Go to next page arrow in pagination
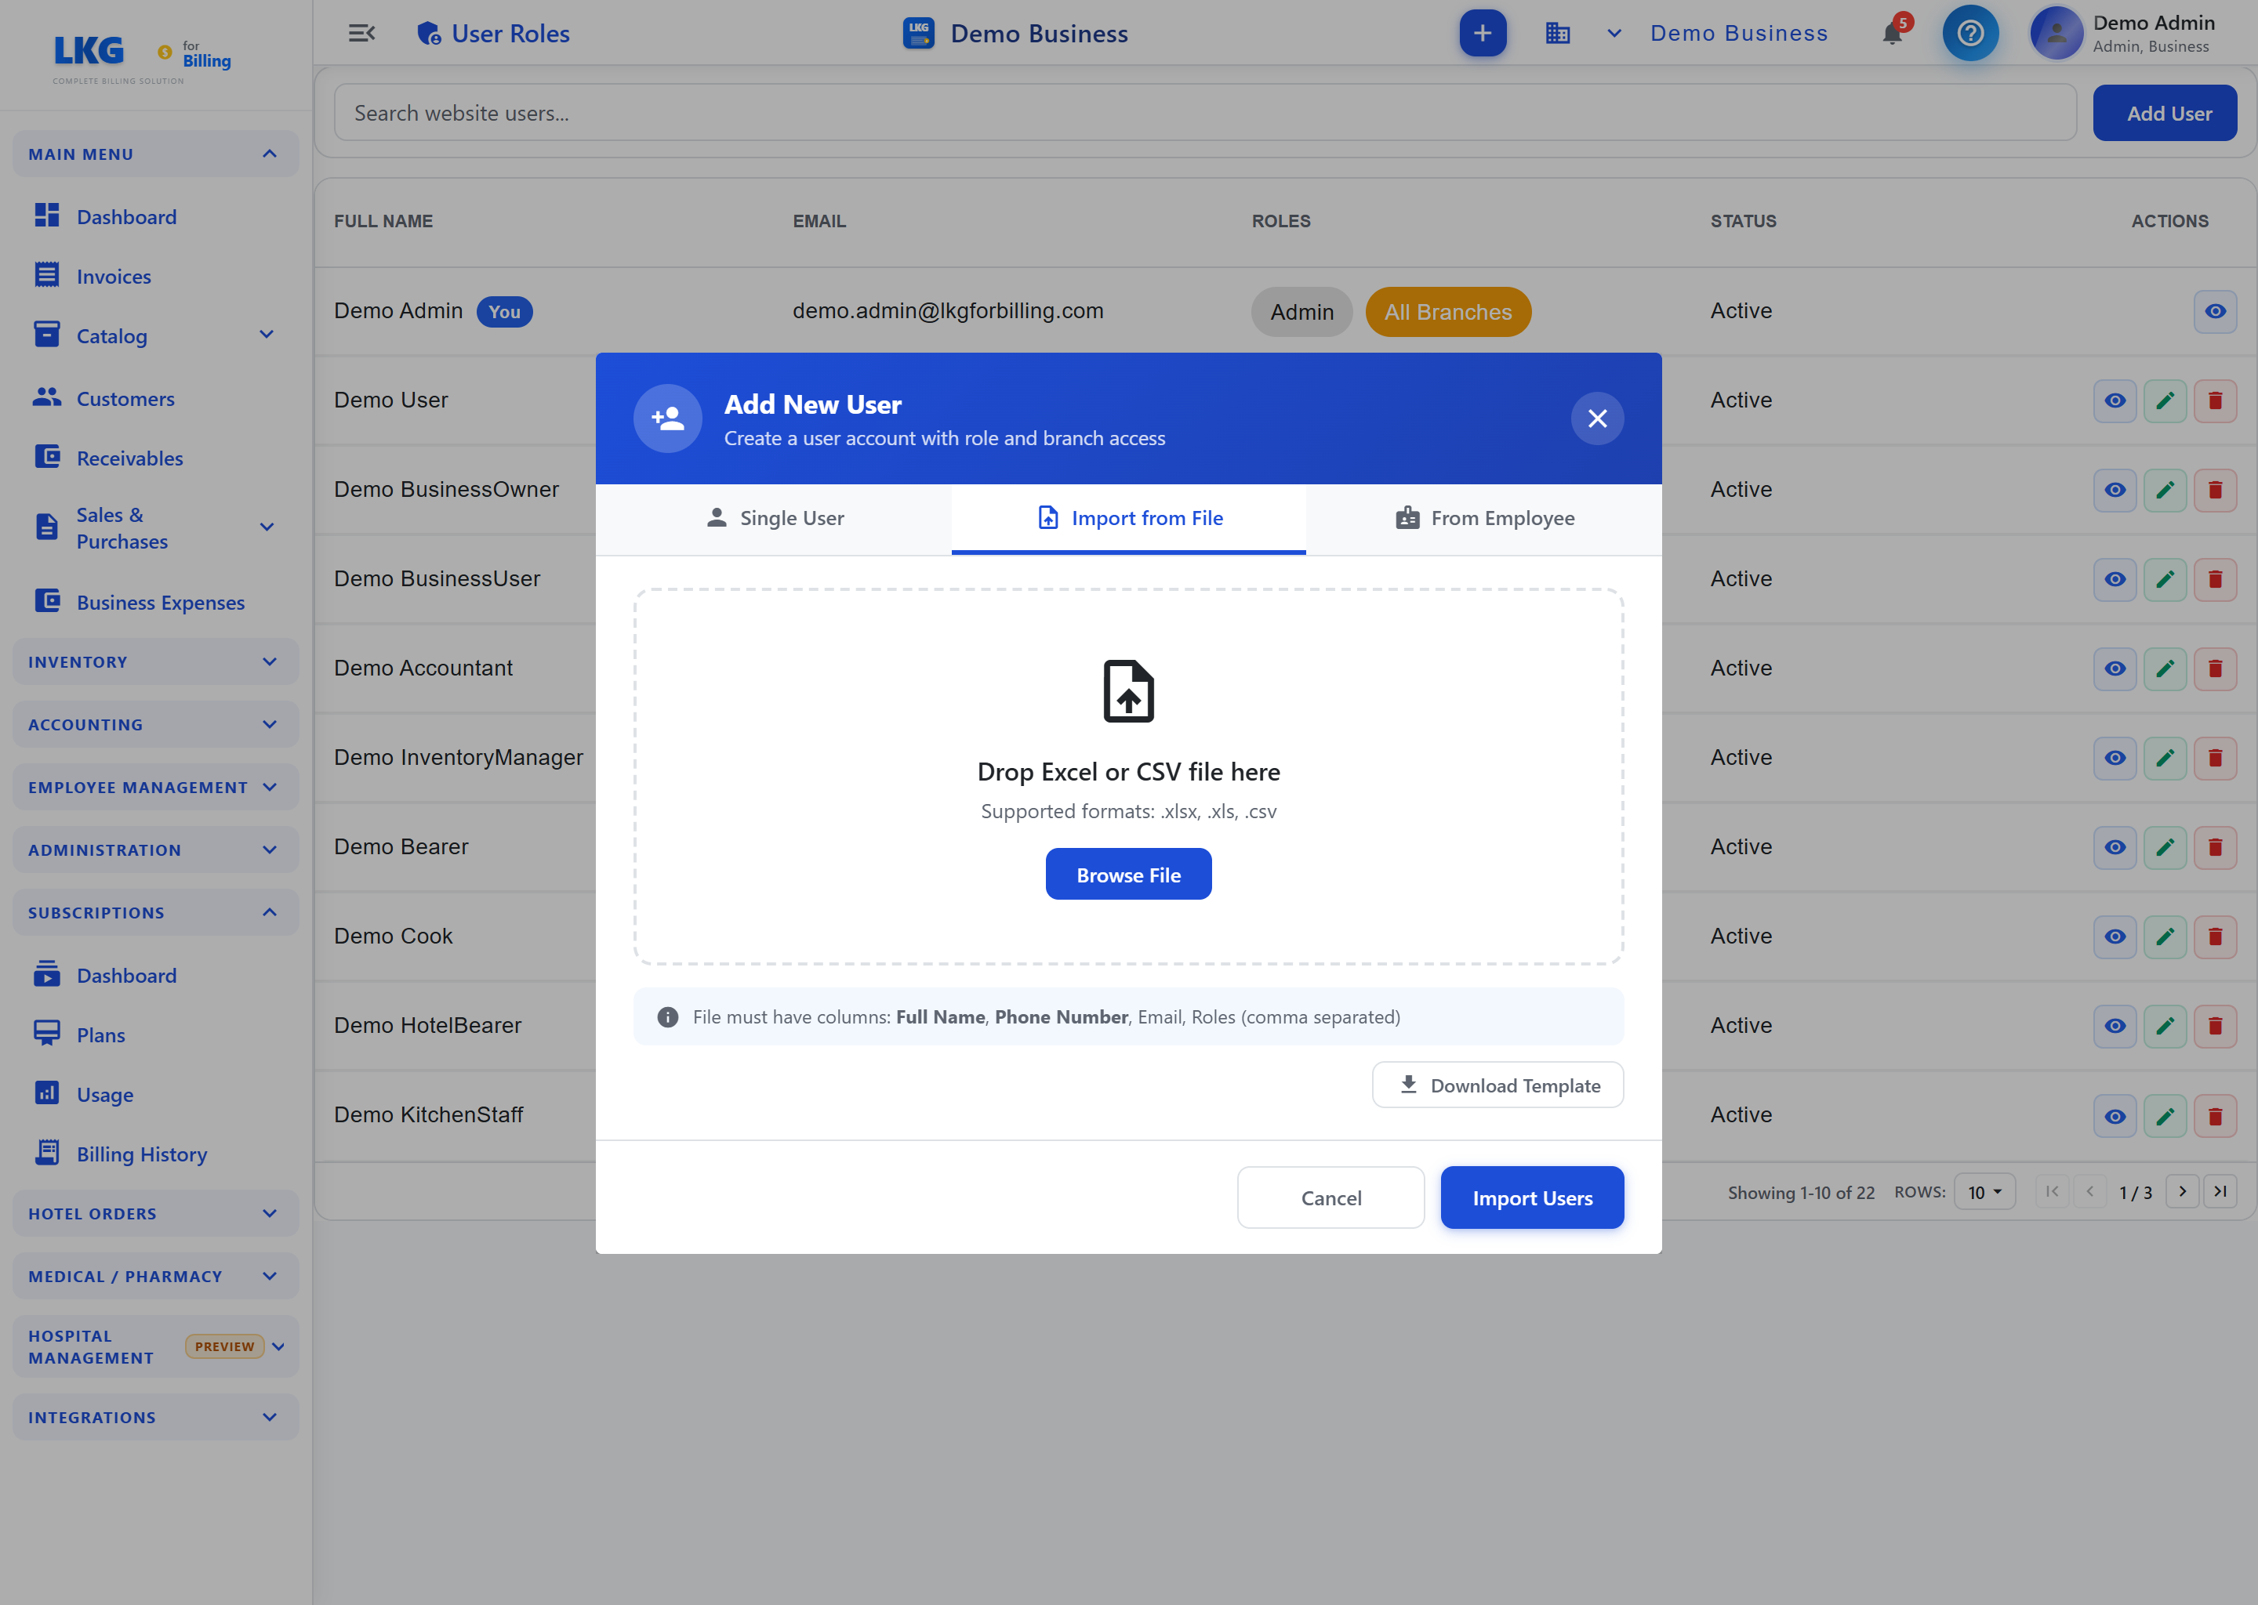This screenshot has height=1605, width=2258. tap(2182, 1192)
